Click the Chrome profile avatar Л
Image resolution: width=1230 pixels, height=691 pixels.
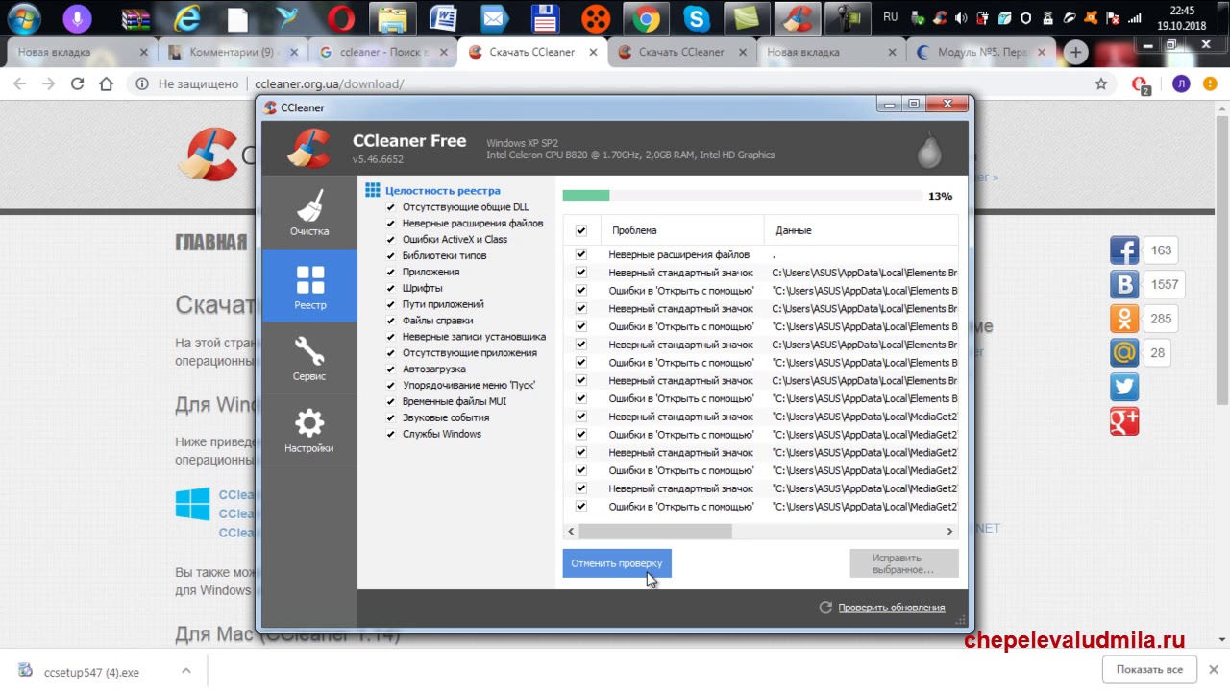(x=1181, y=84)
